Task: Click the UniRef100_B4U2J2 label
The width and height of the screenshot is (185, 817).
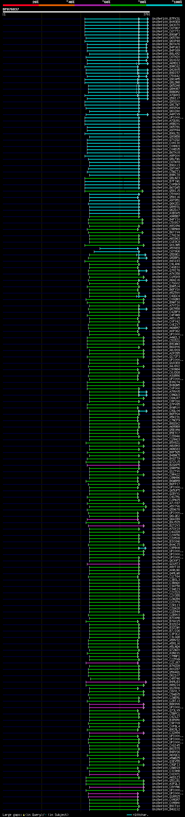Action: (166, 809)
